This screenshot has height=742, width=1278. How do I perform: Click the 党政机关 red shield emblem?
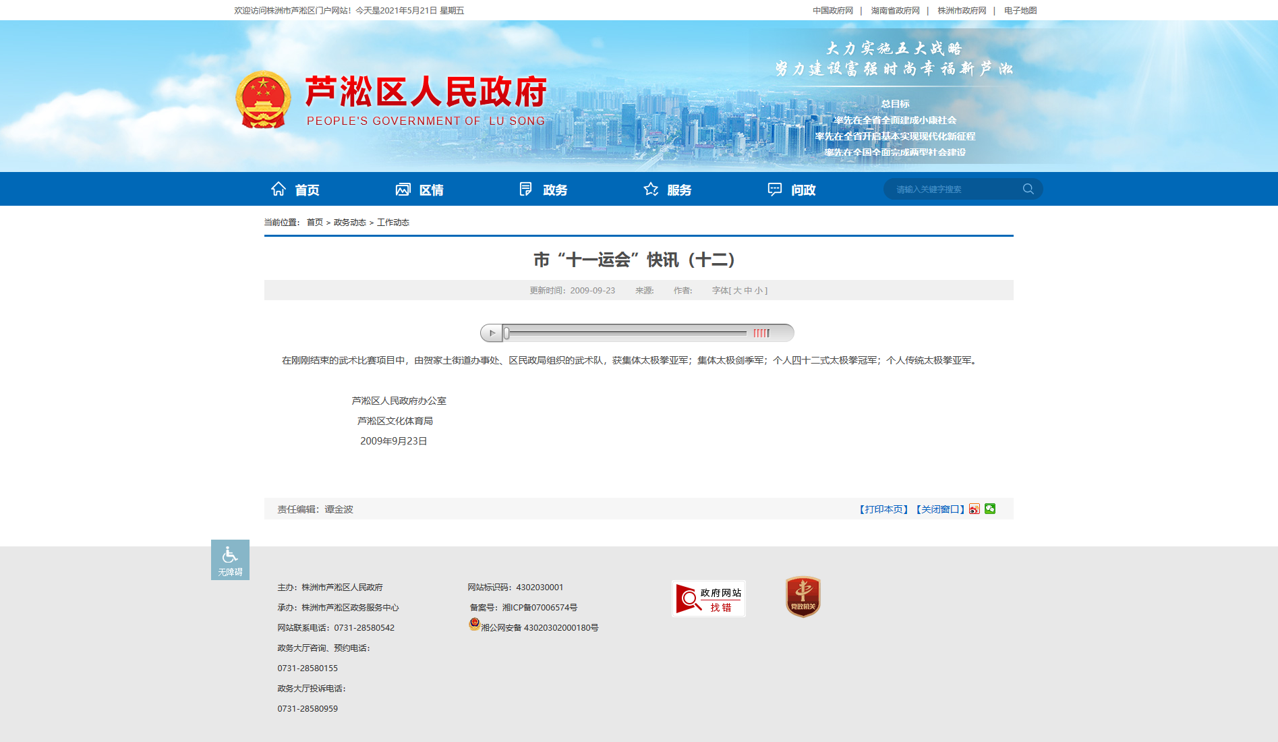point(803,597)
